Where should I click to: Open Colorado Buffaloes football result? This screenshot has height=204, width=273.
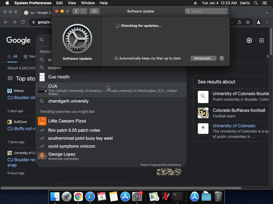233,113
